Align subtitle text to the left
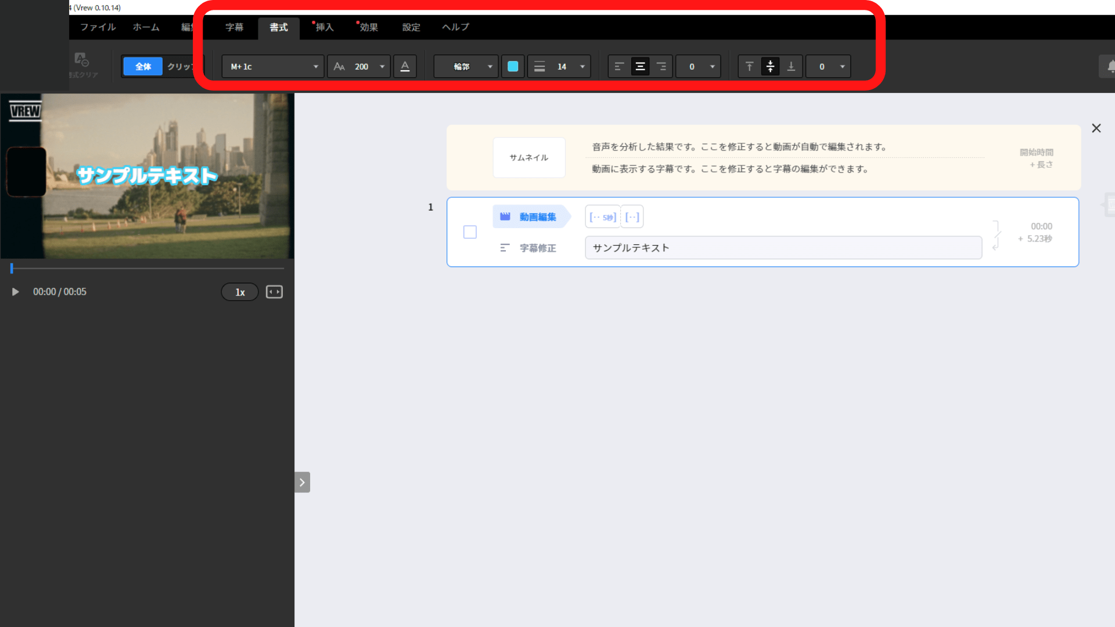 point(619,67)
